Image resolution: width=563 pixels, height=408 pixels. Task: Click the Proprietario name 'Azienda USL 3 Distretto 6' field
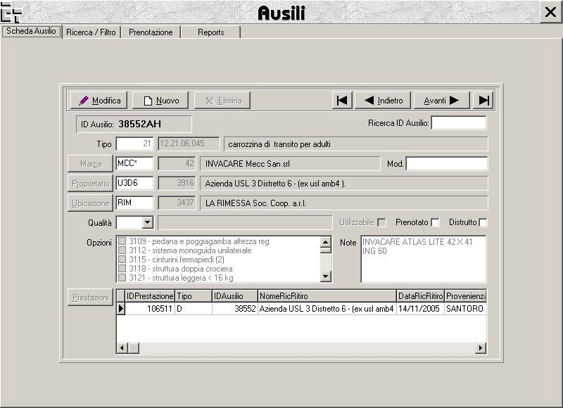[344, 184]
